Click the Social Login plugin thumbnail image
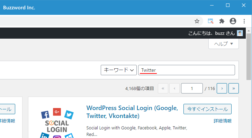The image size is (252, 138). tap(57, 122)
